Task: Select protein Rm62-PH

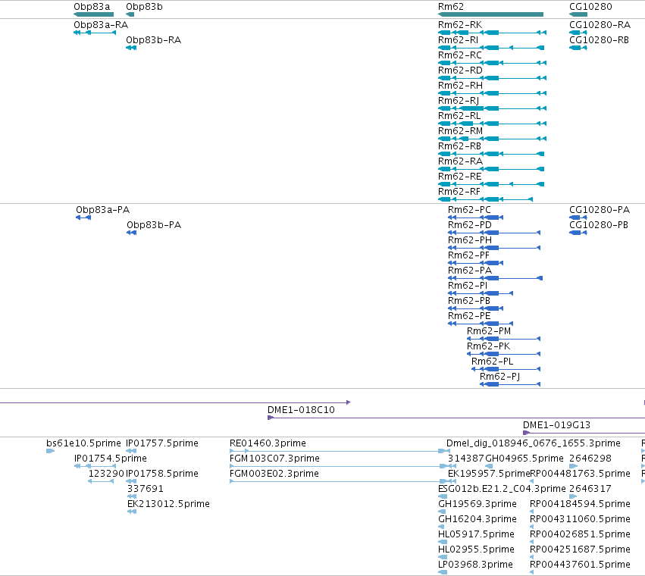Action: [494, 248]
